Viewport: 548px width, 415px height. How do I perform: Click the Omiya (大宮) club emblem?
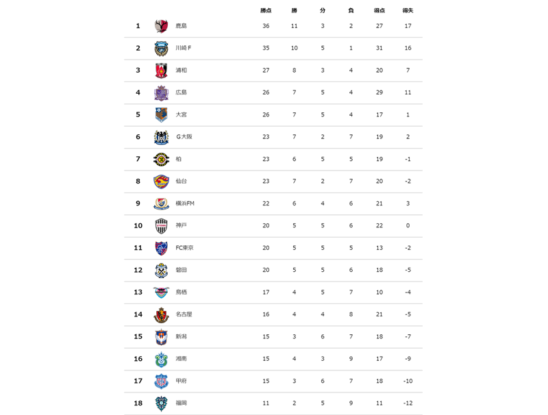(161, 115)
